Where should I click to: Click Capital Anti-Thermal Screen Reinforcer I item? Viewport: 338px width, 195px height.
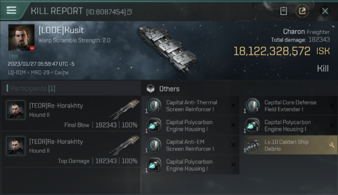(x=191, y=106)
